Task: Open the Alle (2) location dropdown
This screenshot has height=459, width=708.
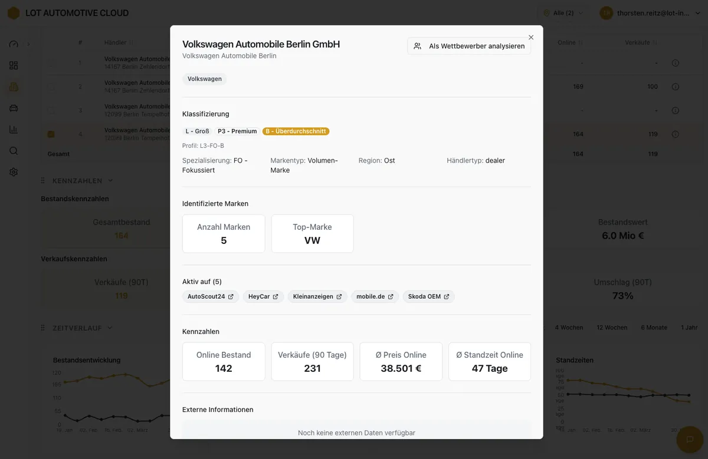Action: tap(563, 13)
